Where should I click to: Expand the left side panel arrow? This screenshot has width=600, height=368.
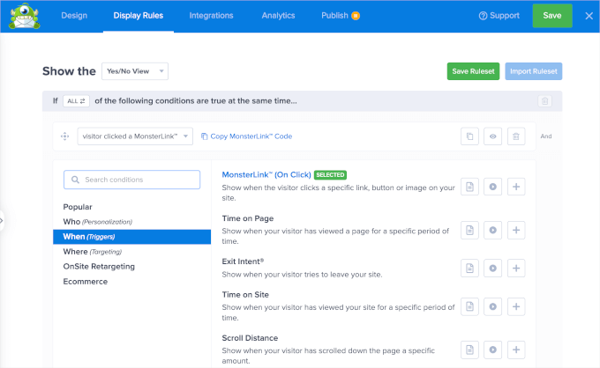pos(2,220)
